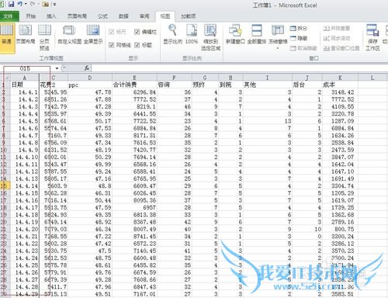388x298 pixels.
Task: Click the Excel application icon in title bar
Action: pos(2,4)
